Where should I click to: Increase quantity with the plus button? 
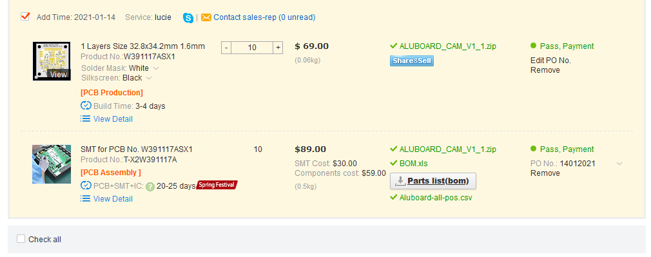coord(278,47)
